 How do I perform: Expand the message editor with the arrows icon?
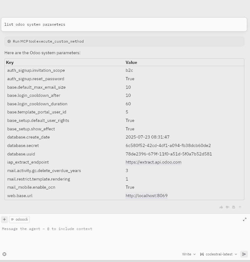pos(245,219)
